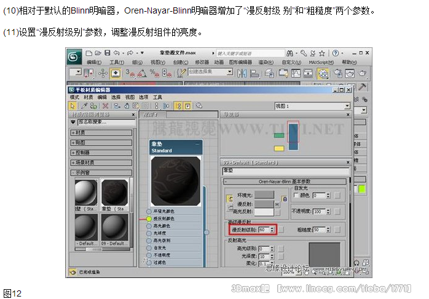Toggle ambient-diffuse color lock button
The width and height of the screenshot is (429, 299).
pyautogui.click(x=230, y=199)
